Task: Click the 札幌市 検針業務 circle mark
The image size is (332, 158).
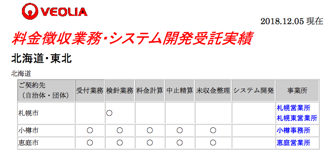Action: pos(109,113)
